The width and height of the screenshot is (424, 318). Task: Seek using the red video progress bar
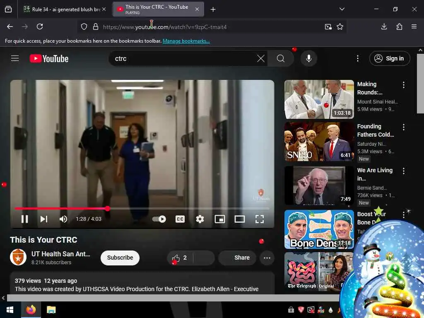142,209
